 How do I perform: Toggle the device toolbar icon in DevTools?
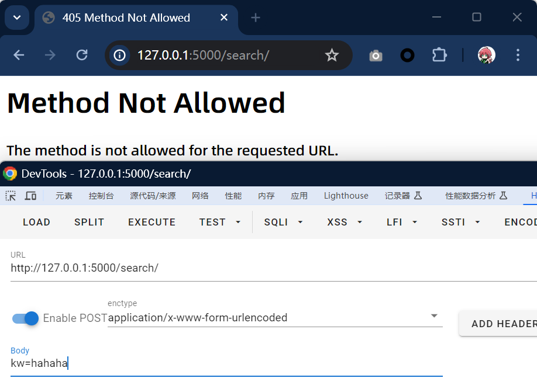[30, 196]
